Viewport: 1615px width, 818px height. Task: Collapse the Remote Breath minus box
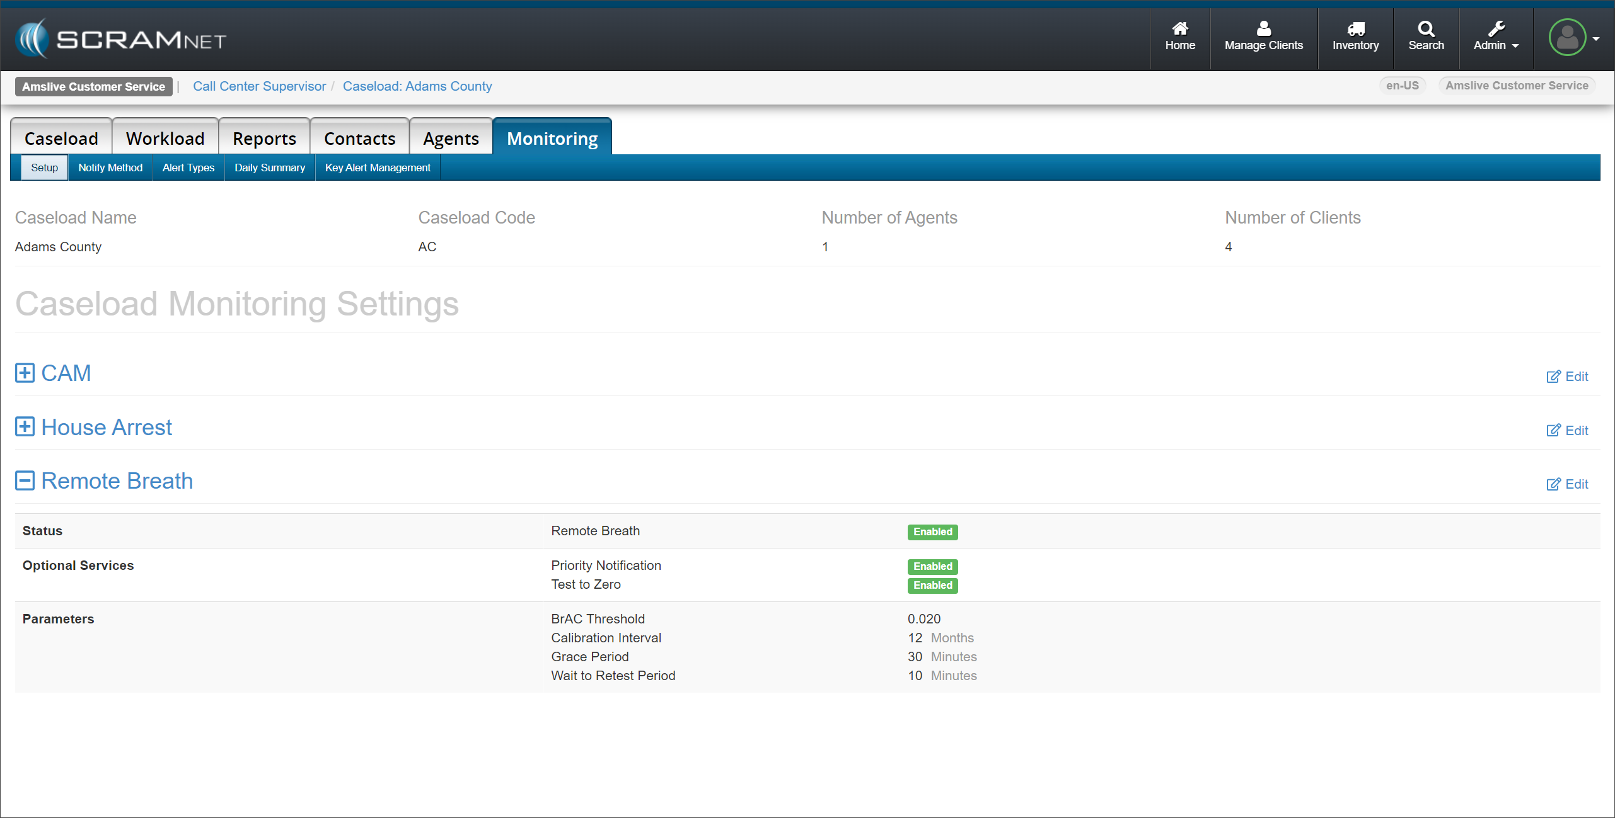pos(25,481)
